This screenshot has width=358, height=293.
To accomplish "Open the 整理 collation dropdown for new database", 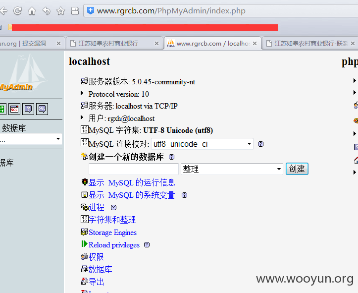I will 232,169.
